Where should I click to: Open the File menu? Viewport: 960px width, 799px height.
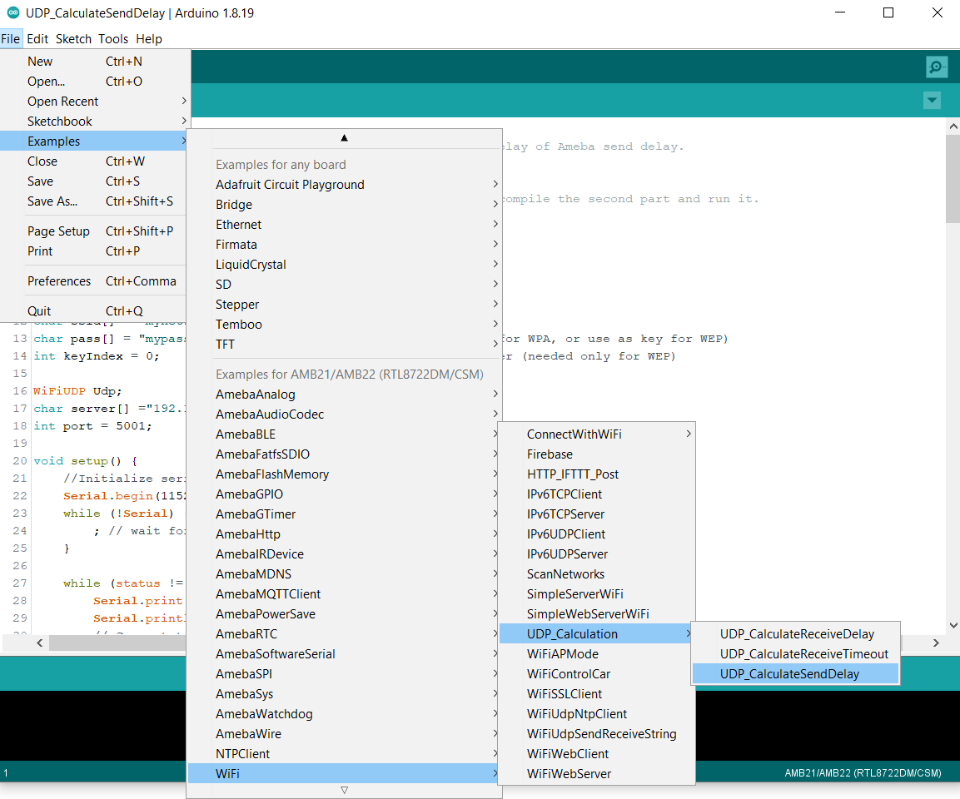(x=11, y=38)
